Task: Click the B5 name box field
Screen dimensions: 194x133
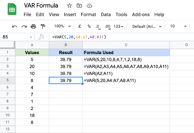Action: 17,37
